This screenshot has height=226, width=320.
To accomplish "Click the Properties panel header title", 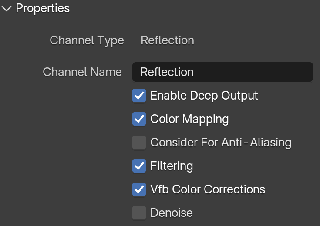I will [43, 8].
